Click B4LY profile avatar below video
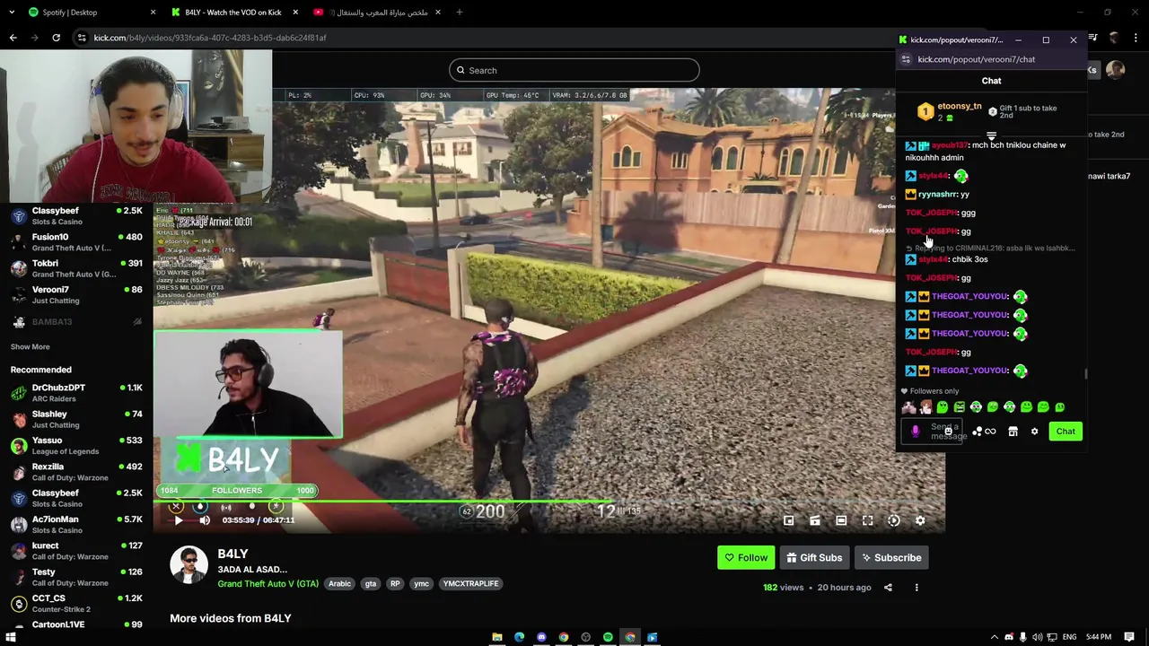The image size is (1149, 646). coord(189,565)
